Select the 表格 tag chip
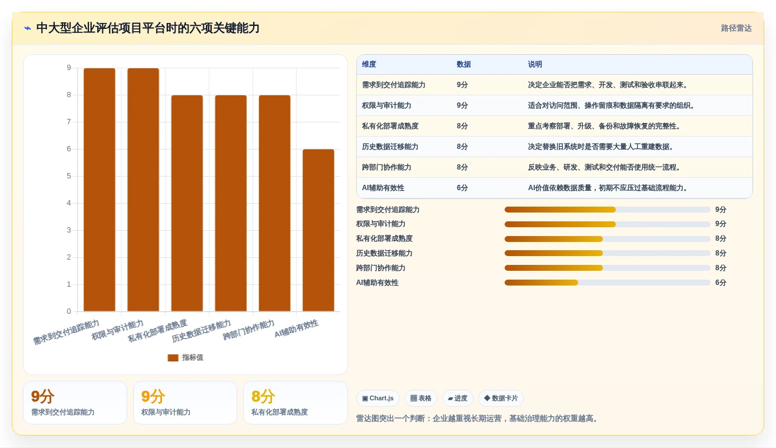 pyautogui.click(x=421, y=399)
